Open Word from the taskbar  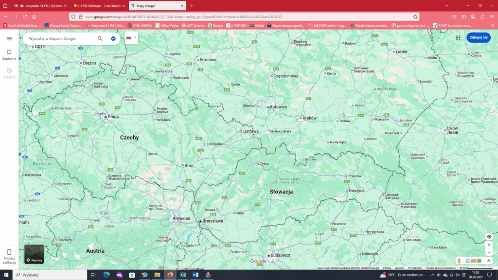(x=196, y=275)
